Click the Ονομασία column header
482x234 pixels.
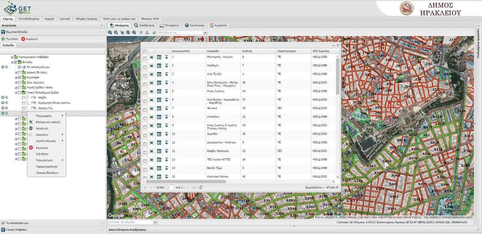[x=223, y=51]
